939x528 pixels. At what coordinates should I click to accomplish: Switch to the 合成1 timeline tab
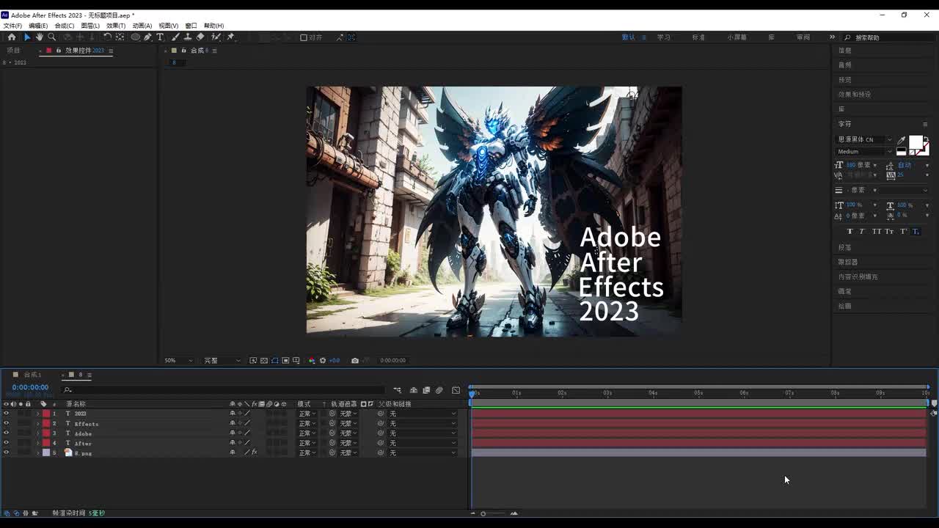click(32, 375)
